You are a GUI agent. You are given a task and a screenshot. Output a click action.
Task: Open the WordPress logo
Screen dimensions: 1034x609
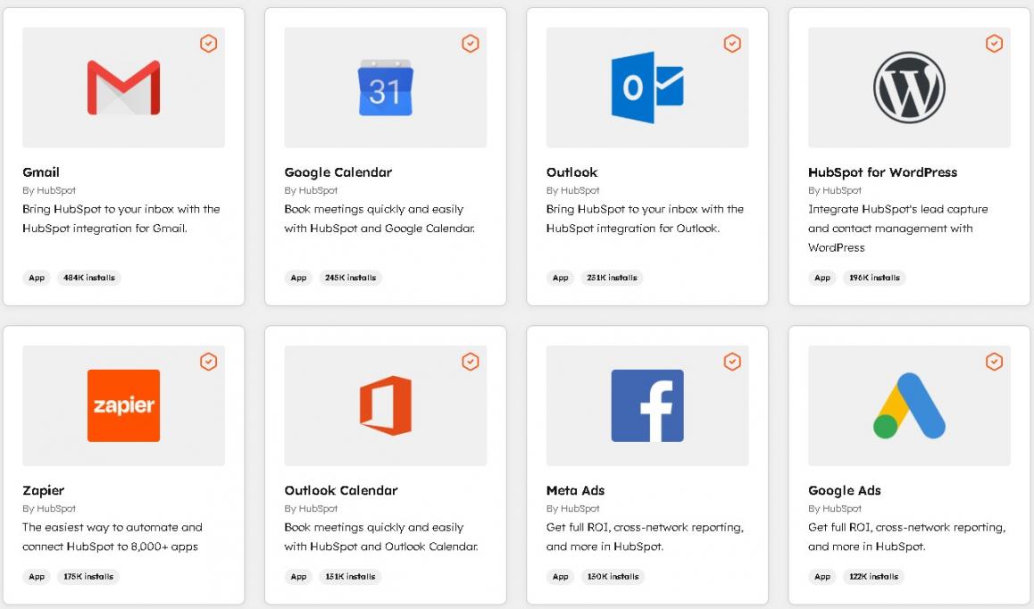909,88
